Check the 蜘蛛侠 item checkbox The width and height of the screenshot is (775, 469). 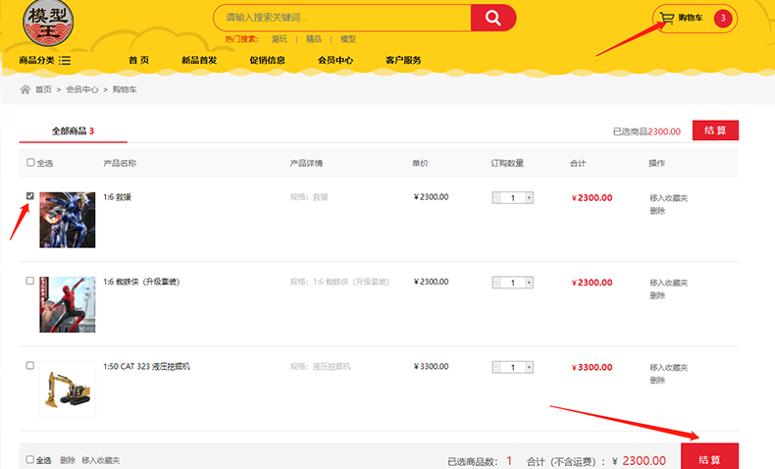30,281
